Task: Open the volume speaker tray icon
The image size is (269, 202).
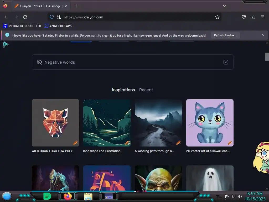Action: coord(240,196)
